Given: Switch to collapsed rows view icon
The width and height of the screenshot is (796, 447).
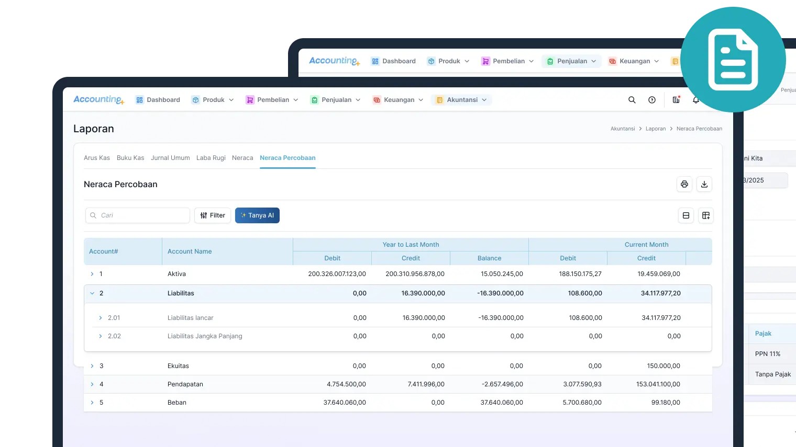Looking at the screenshot, I should pos(686,215).
